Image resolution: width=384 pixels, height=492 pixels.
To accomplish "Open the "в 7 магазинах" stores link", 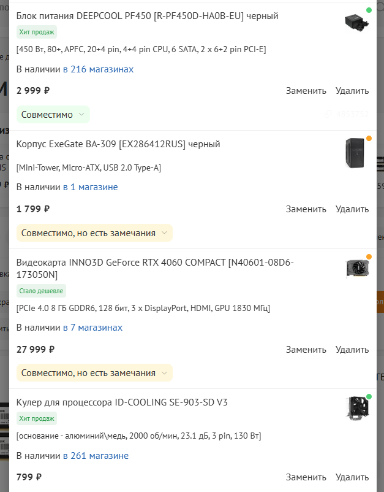I will tap(92, 328).
